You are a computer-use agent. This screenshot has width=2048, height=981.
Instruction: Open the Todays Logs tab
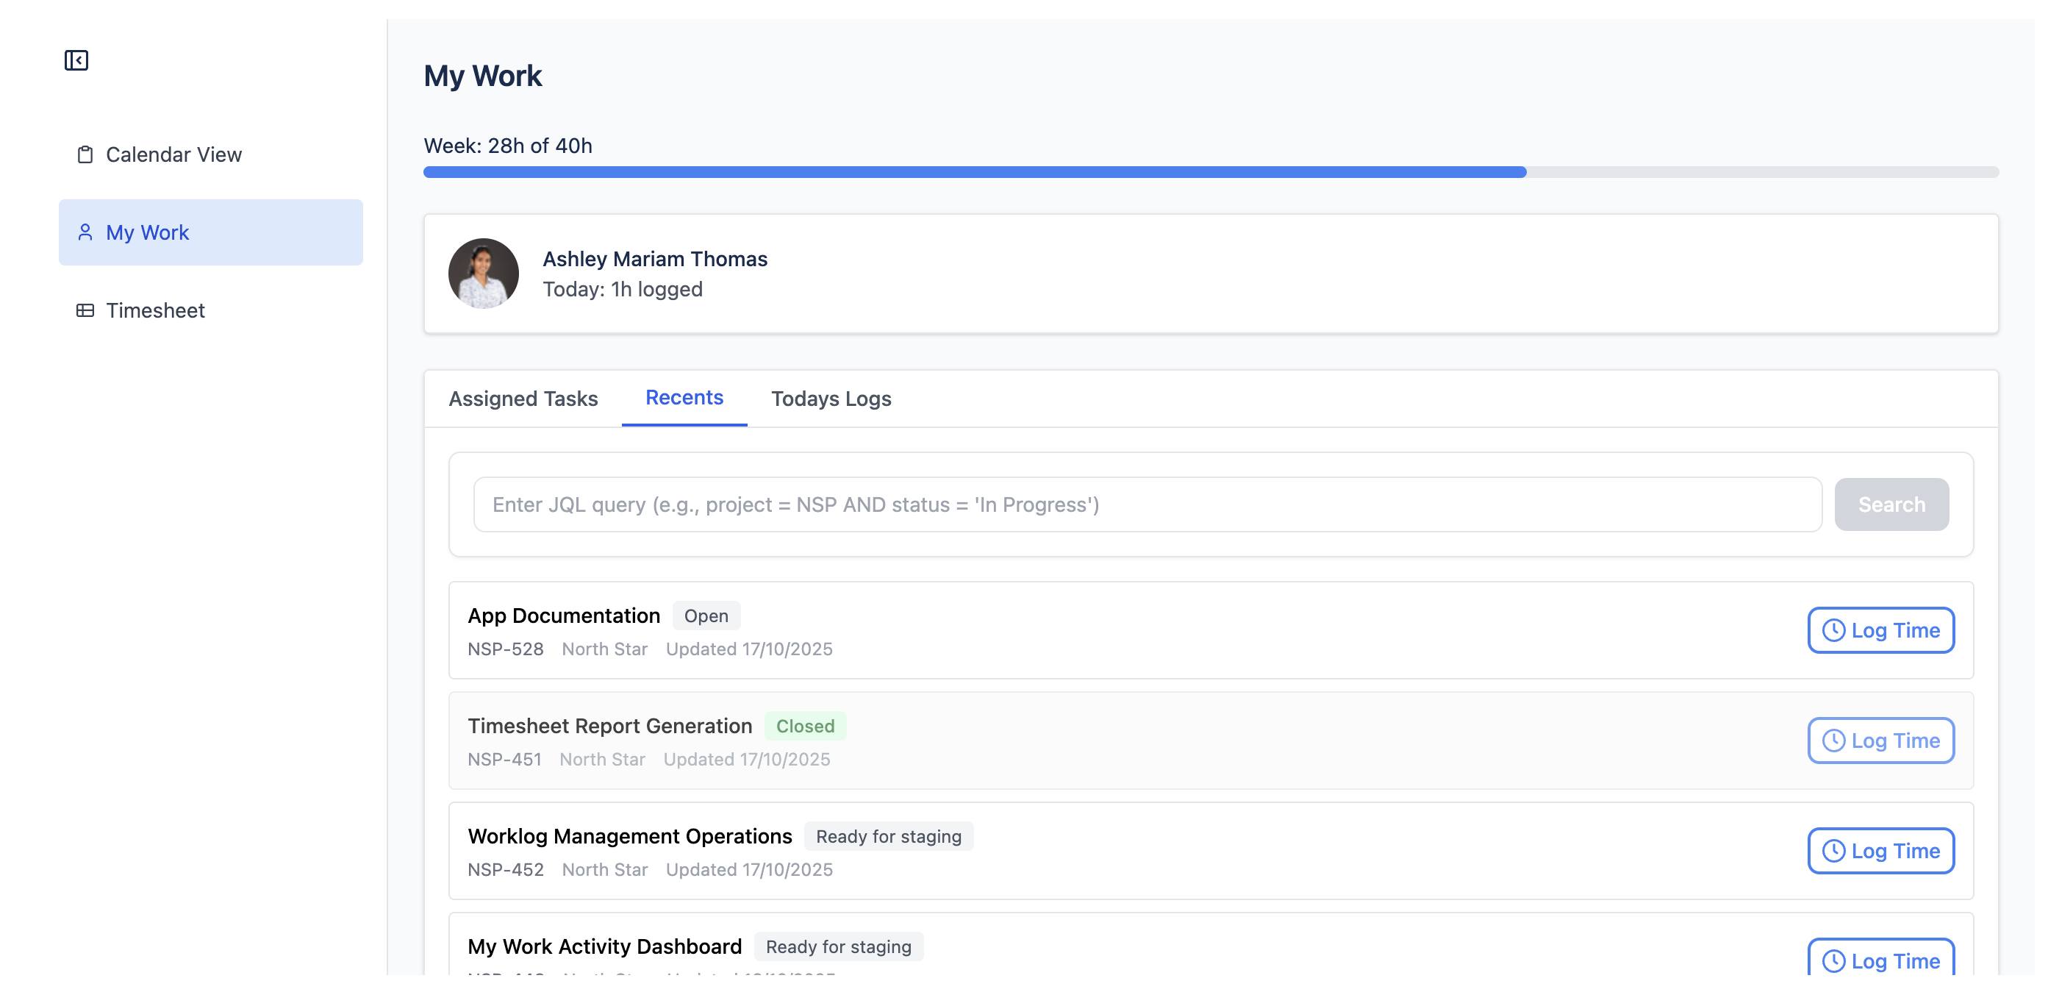point(831,399)
